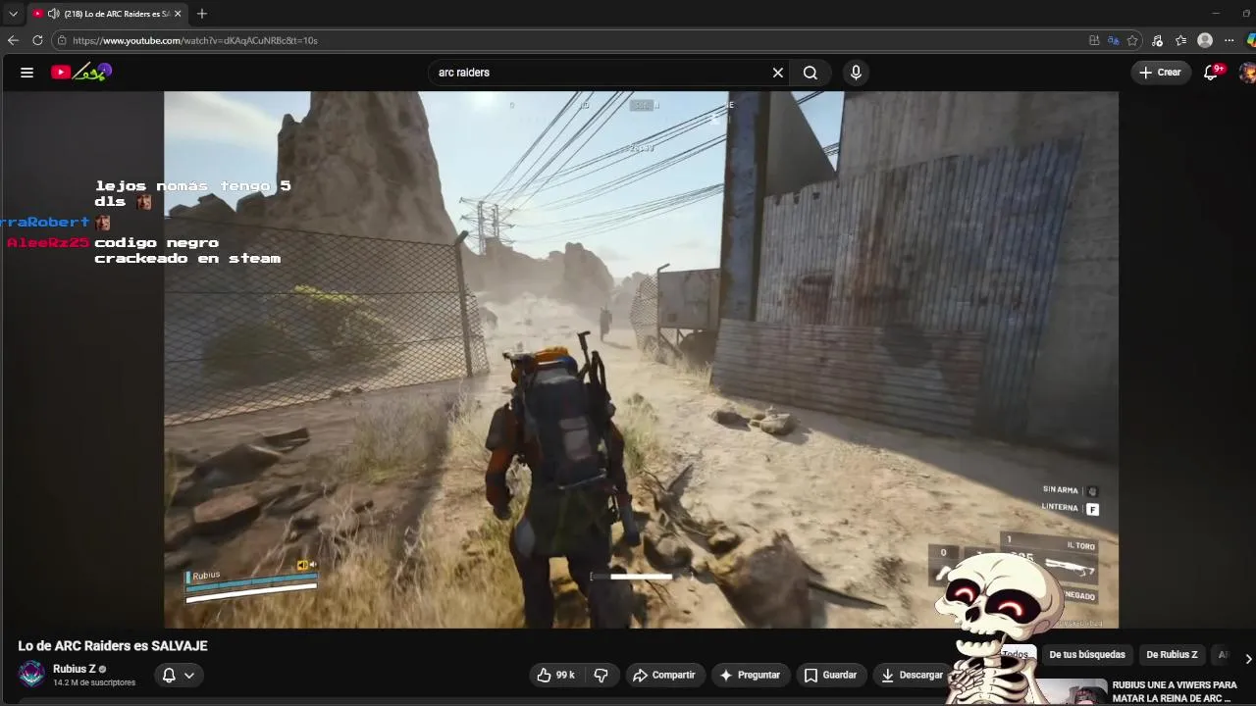Open the Copilot sidebar icon

coord(1250,40)
